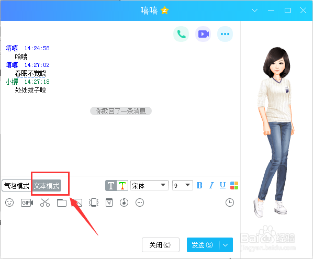The width and height of the screenshot is (313, 259).
Task: Click the 发送(S) send button
Action: coord(203,245)
